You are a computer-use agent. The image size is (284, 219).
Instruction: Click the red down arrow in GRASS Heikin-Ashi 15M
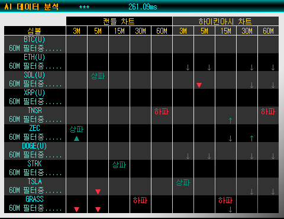click(x=230, y=210)
